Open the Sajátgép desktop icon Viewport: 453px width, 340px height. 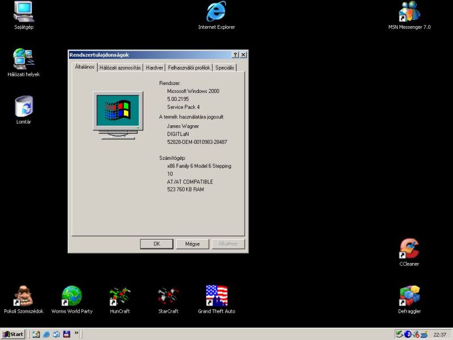coord(24,15)
